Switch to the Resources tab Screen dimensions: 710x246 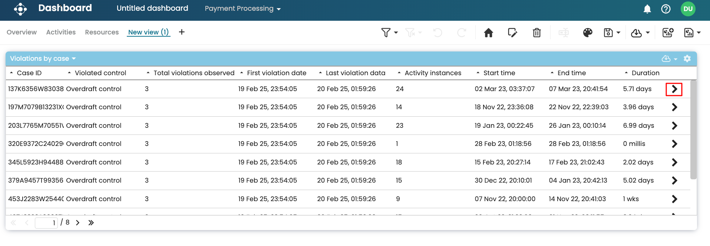[102, 32]
